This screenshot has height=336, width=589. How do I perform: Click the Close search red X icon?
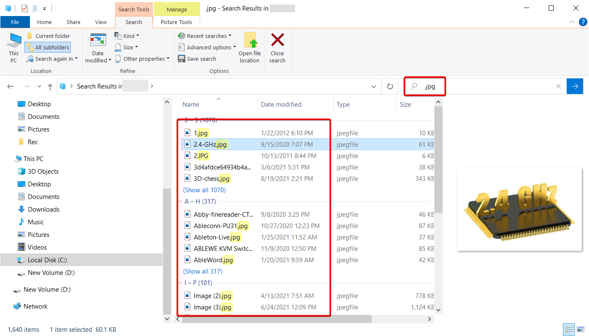(x=277, y=41)
